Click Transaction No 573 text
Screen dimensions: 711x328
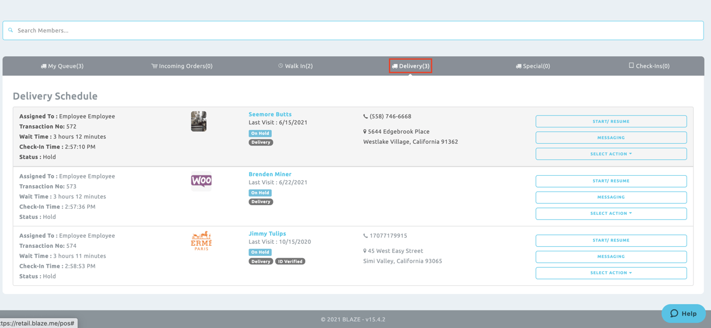tap(48, 186)
